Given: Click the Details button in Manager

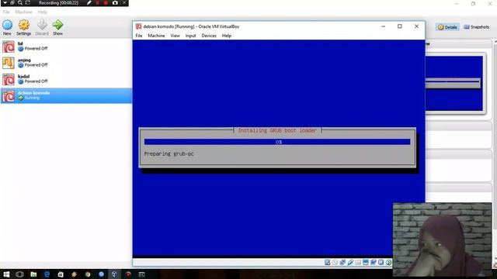Looking at the screenshot, I should (x=447, y=27).
